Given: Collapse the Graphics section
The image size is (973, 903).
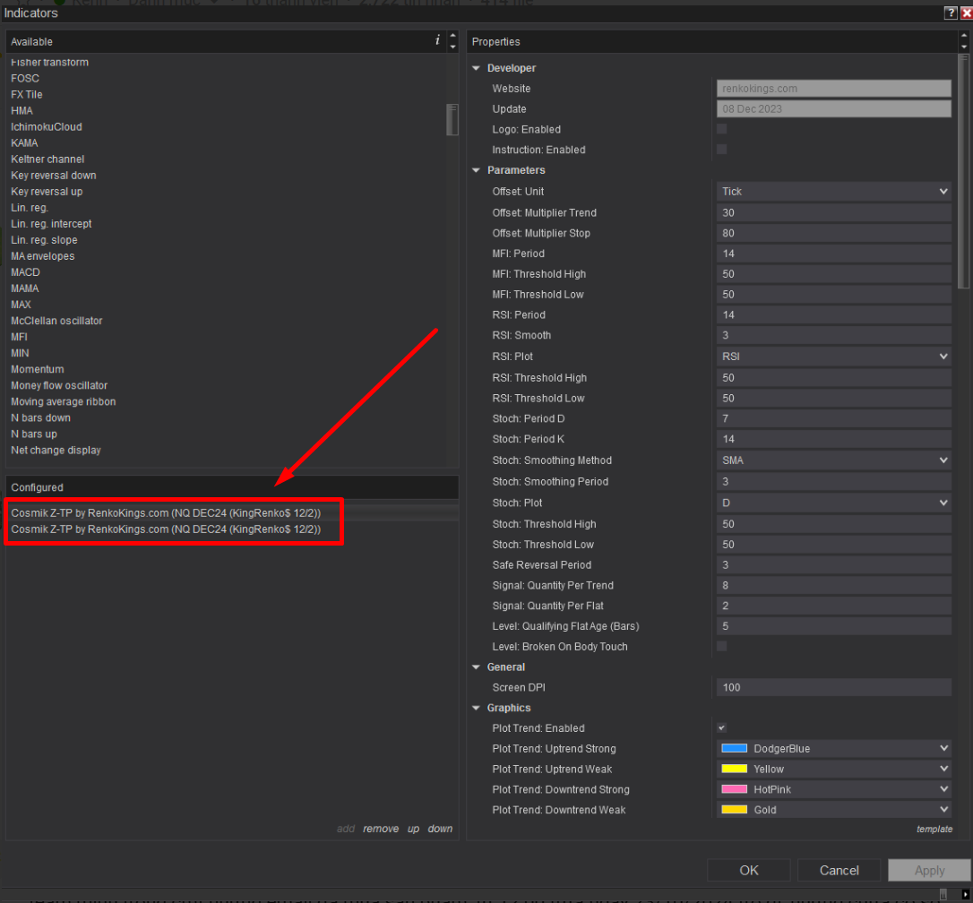Looking at the screenshot, I should (x=477, y=708).
